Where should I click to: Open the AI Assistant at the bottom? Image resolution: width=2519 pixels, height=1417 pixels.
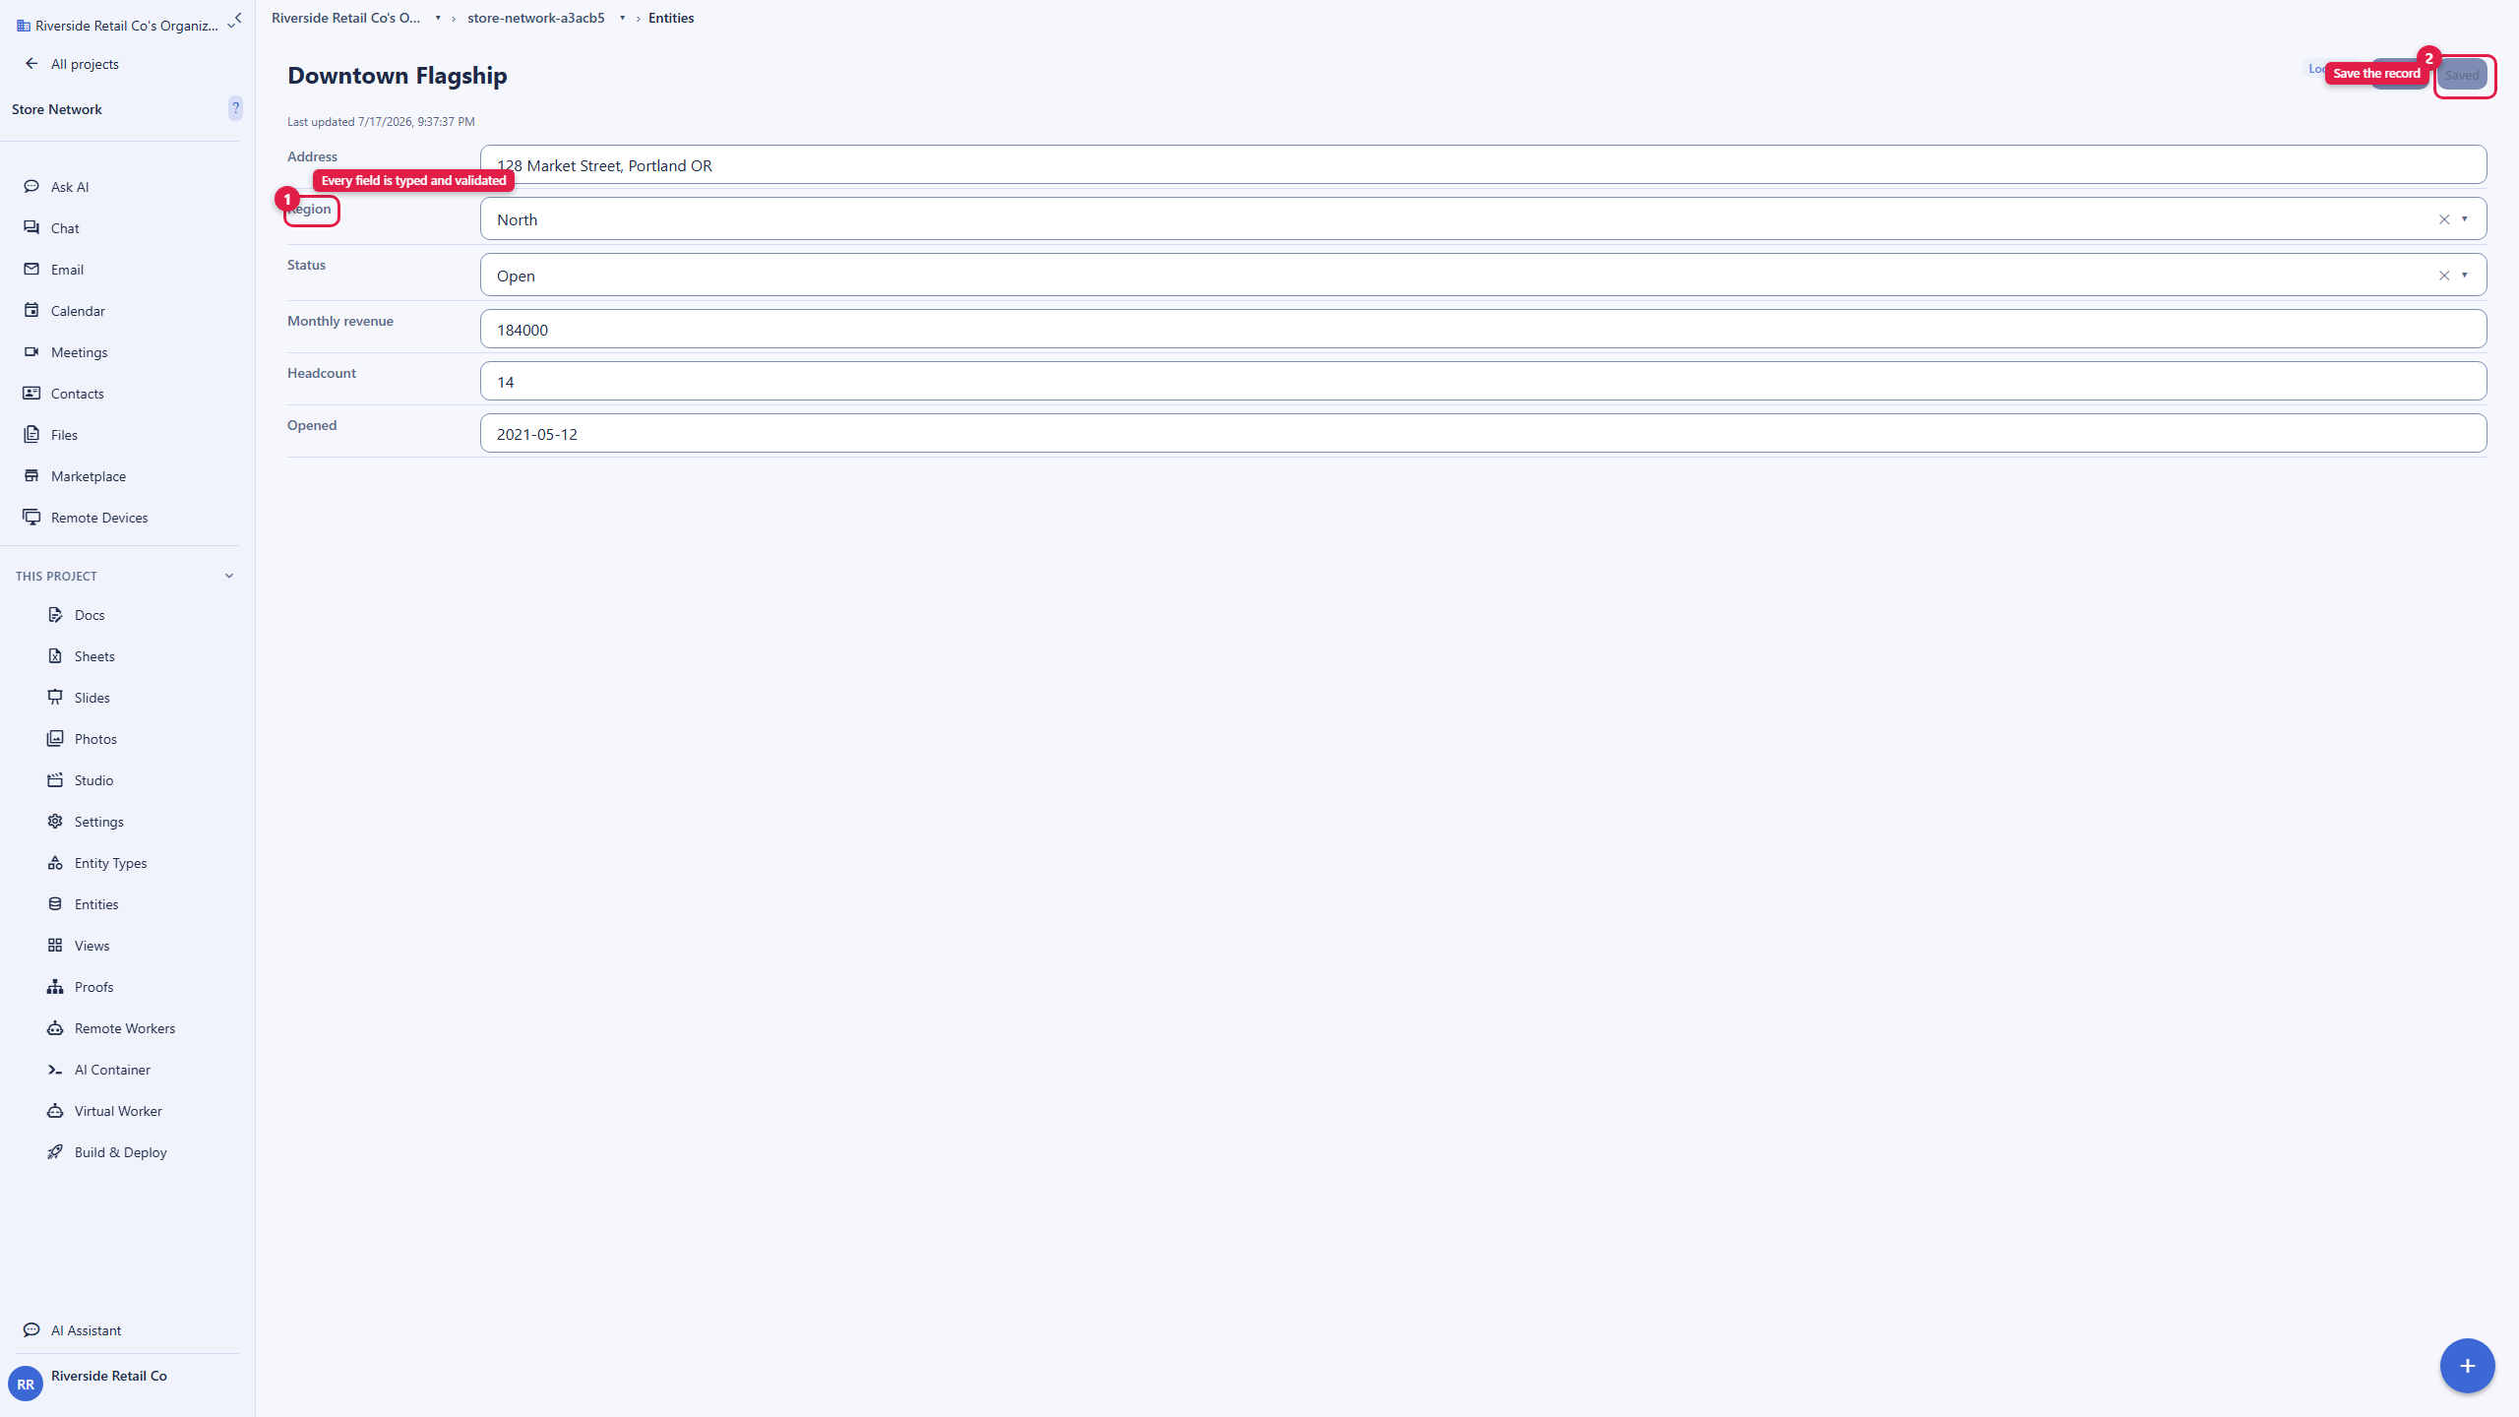86,1330
